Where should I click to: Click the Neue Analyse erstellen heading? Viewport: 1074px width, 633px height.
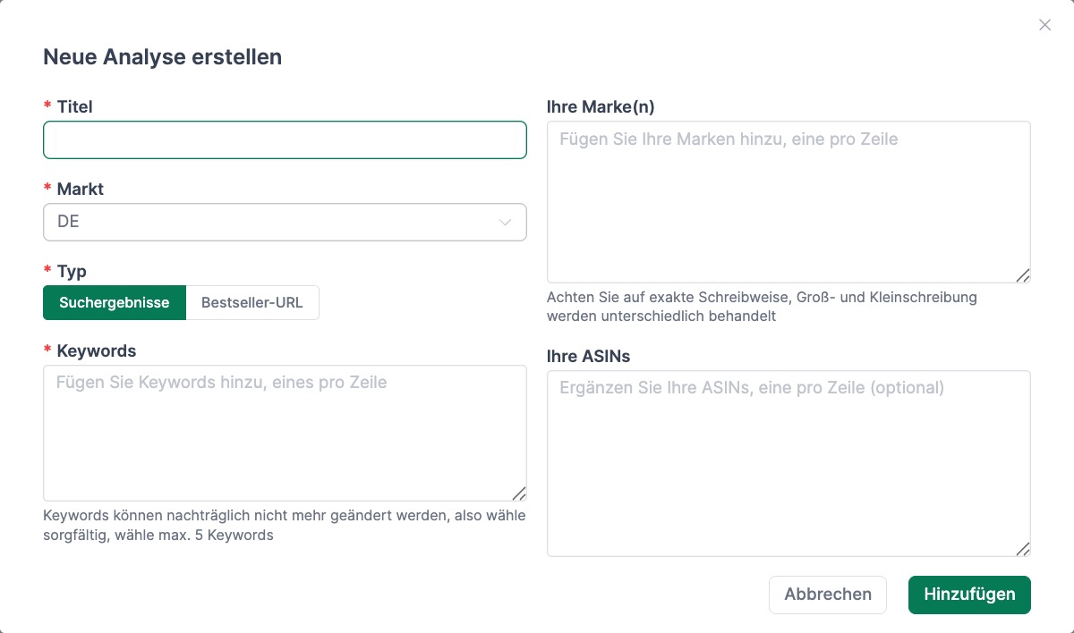click(162, 56)
